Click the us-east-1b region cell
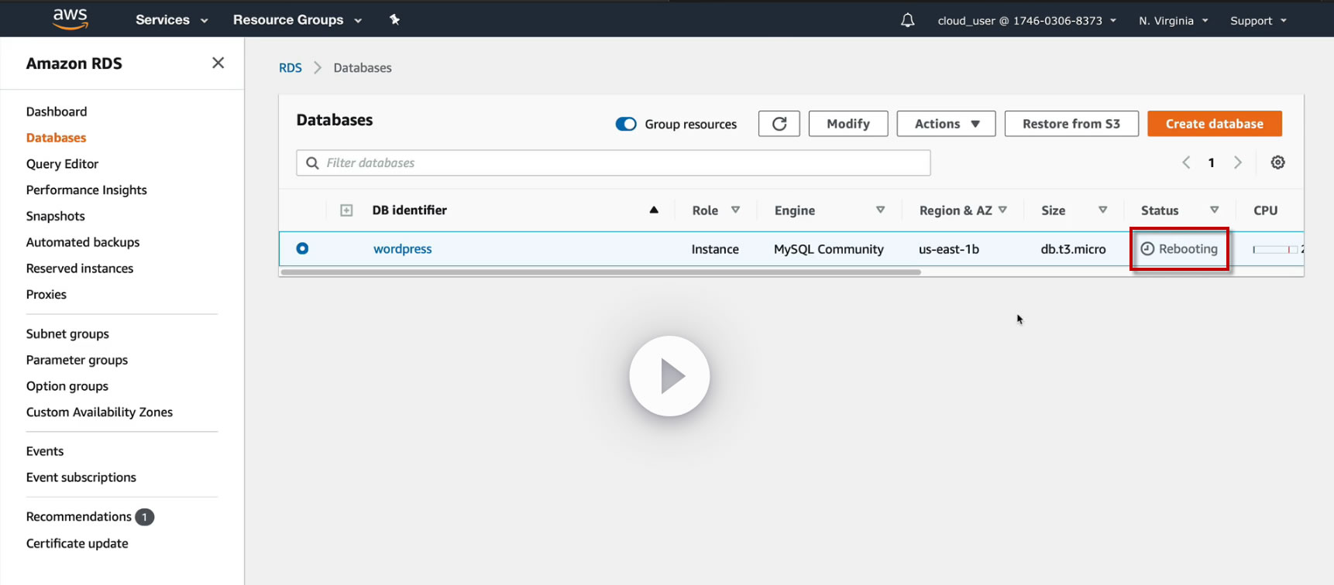The image size is (1334, 585). (949, 249)
